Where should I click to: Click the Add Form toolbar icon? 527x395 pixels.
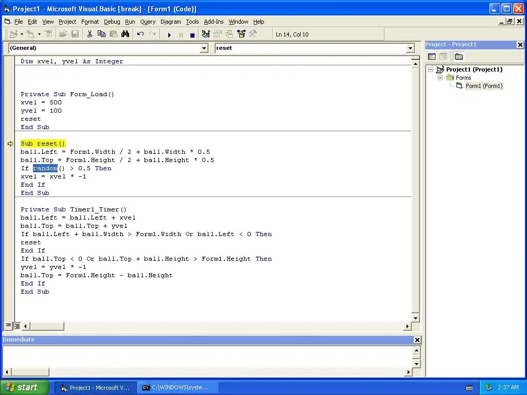[31, 34]
